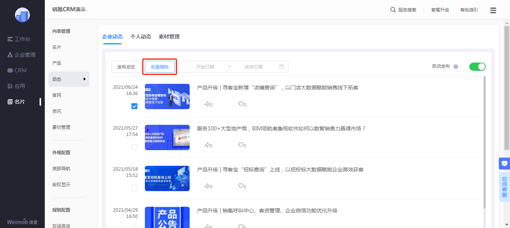Toggle the 自动发布 switch off
510x228 pixels.
[478, 67]
